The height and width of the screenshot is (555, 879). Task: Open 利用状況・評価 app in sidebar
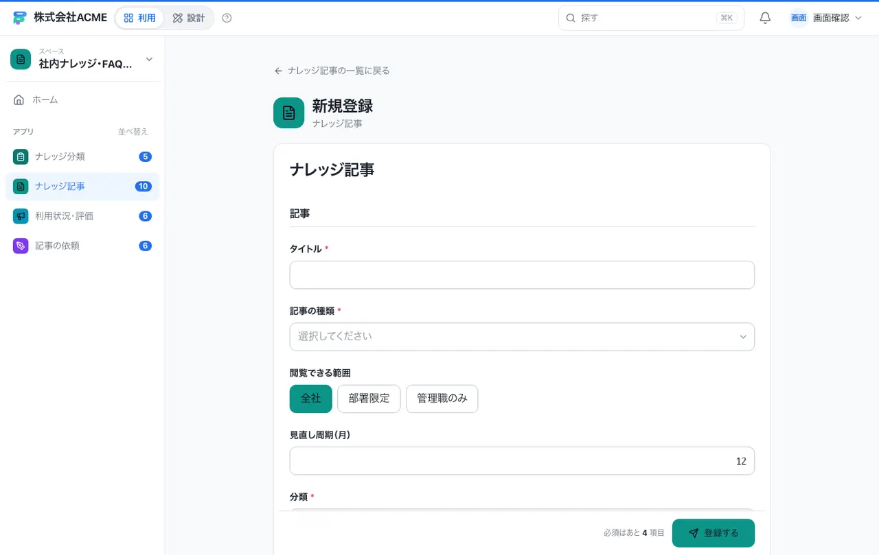tap(82, 216)
